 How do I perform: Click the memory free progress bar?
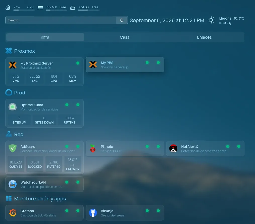click(56, 10)
